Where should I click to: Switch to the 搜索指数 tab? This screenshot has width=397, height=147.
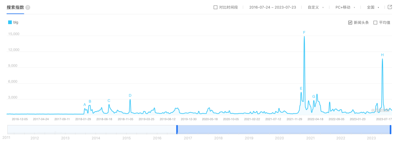[x=15, y=7]
